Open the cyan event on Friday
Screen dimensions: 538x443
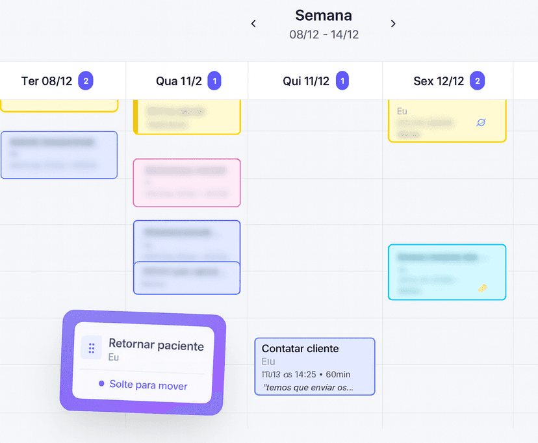[x=447, y=272]
